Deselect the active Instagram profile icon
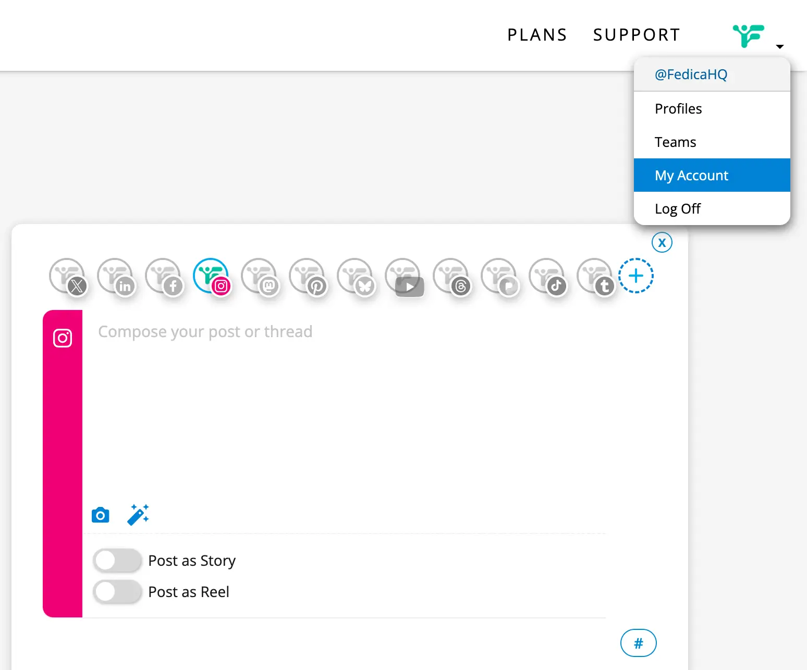 212,277
